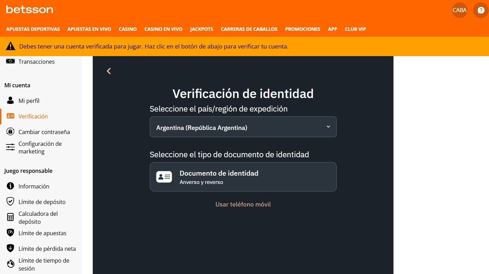
Task: Open the Calculadora del depósito calculator icon
Action: pos(10,217)
